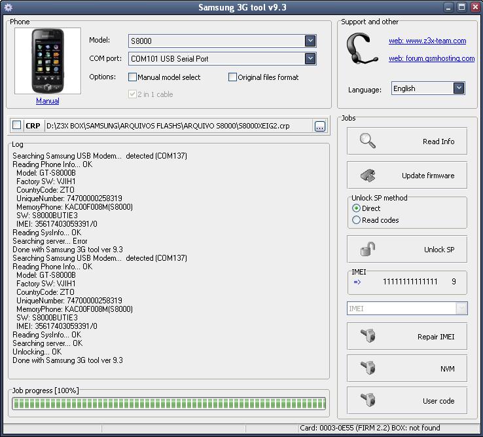483x437 pixels.
Task: Click the magnifier icon on Read Info
Action: coord(368,141)
